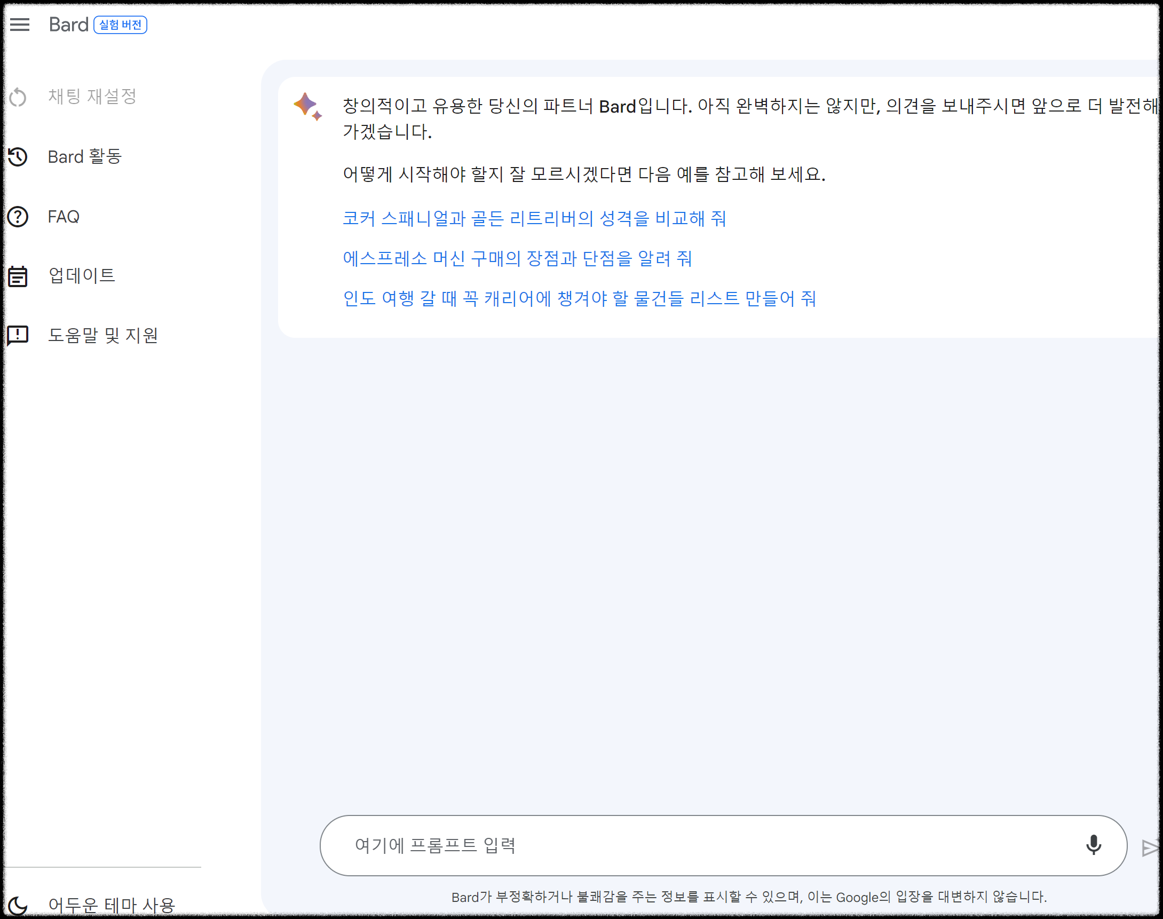The height and width of the screenshot is (919, 1163).
Task: Click the Bard activity history clock icon
Action: [18, 156]
